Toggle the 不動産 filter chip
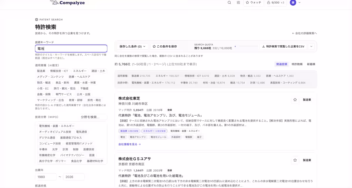 coord(84,88)
